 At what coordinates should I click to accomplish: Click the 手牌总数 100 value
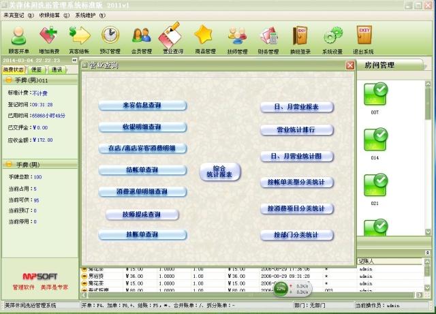click(x=38, y=177)
